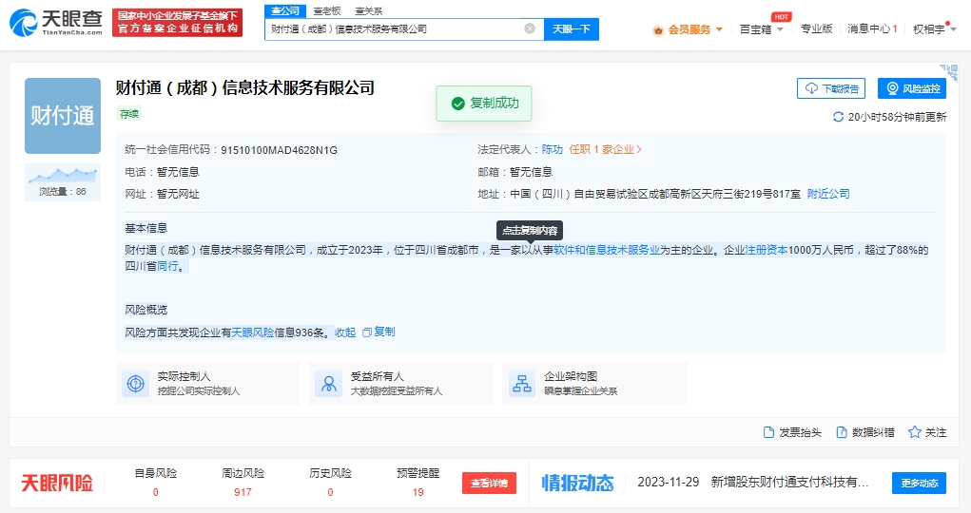Open legal representative 陈劢 link
971x513 pixels.
[552, 150]
